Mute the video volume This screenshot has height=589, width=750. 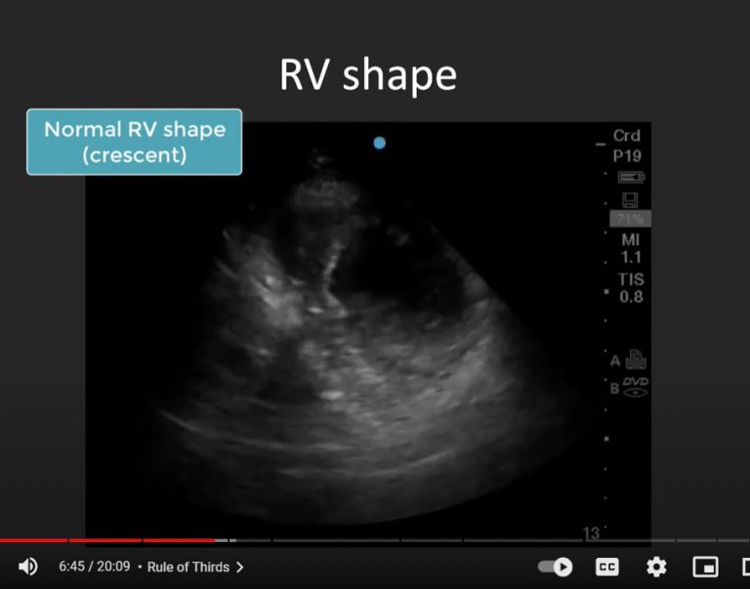pos(27,567)
